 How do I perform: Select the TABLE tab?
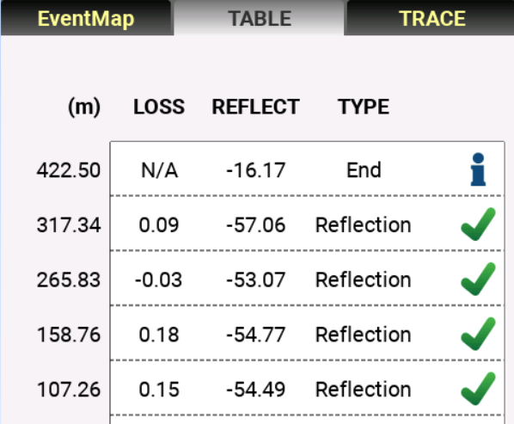click(260, 18)
